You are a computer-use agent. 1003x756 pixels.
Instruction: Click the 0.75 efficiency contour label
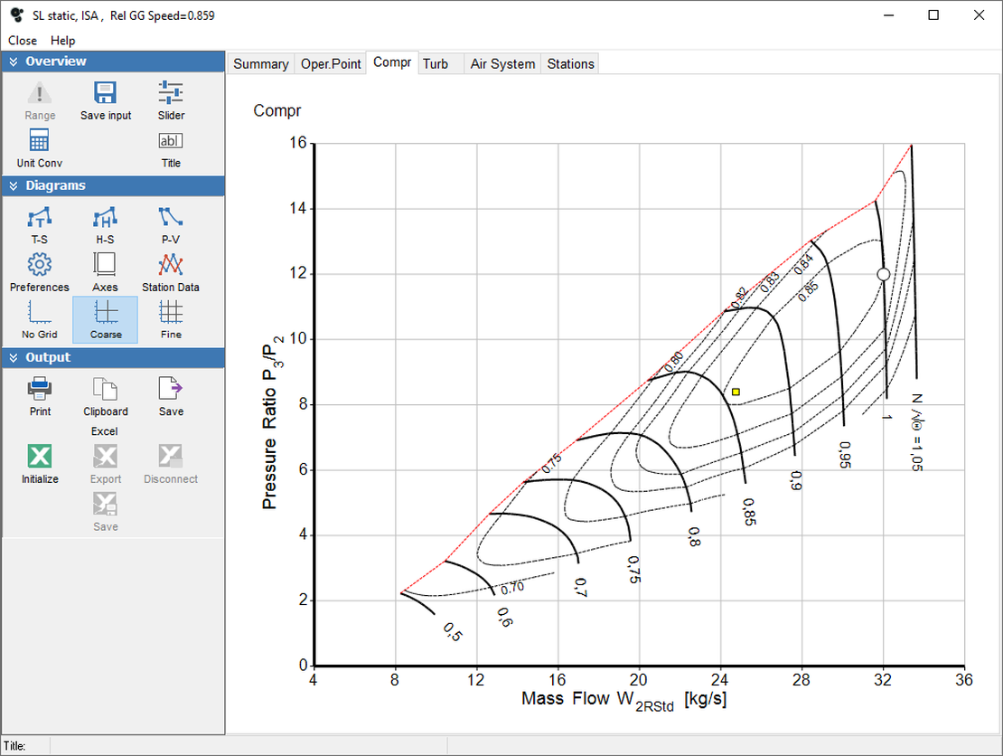pyautogui.click(x=551, y=463)
